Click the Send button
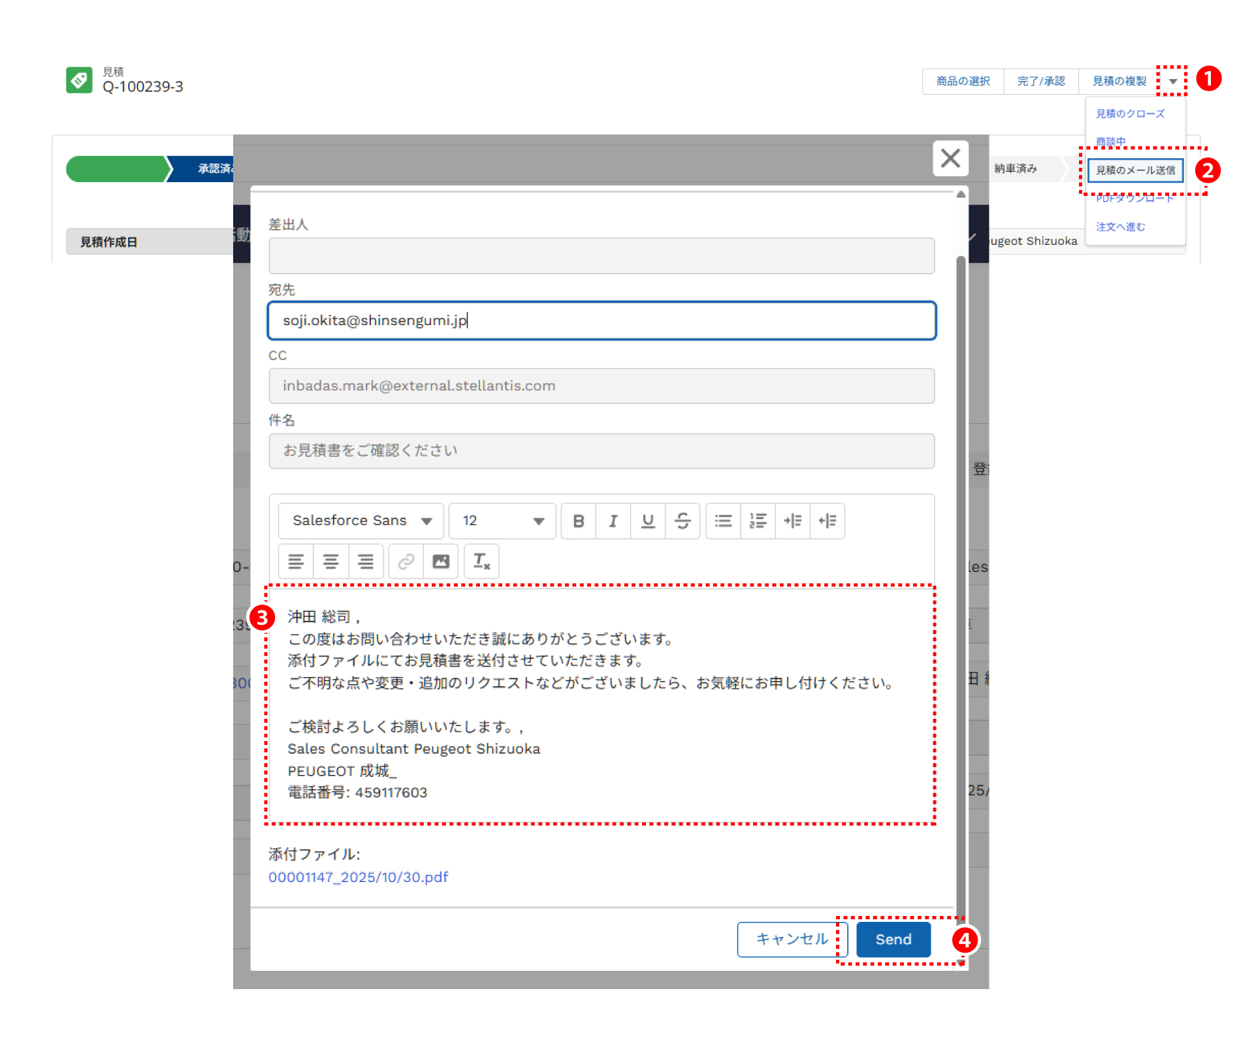This screenshot has height=1042, width=1254. pos(893,939)
